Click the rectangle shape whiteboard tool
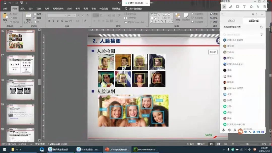 237,7
